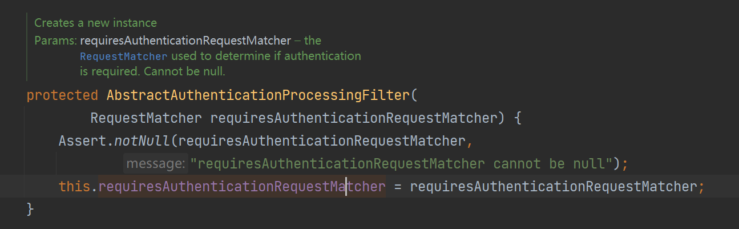
Task: Click the highlighted field after 'this.'
Action: [x=242, y=187]
